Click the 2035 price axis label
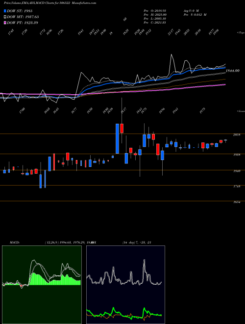The image size is (245, 324). pos(237,135)
